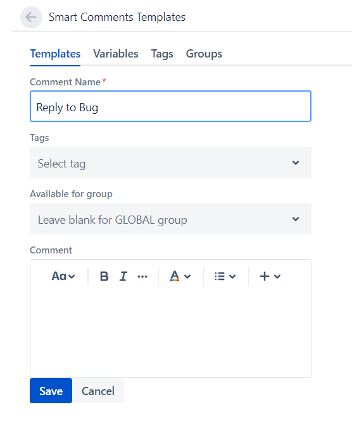Open more formatting options ellipsis
This screenshot has width=352, height=426.
(x=142, y=277)
